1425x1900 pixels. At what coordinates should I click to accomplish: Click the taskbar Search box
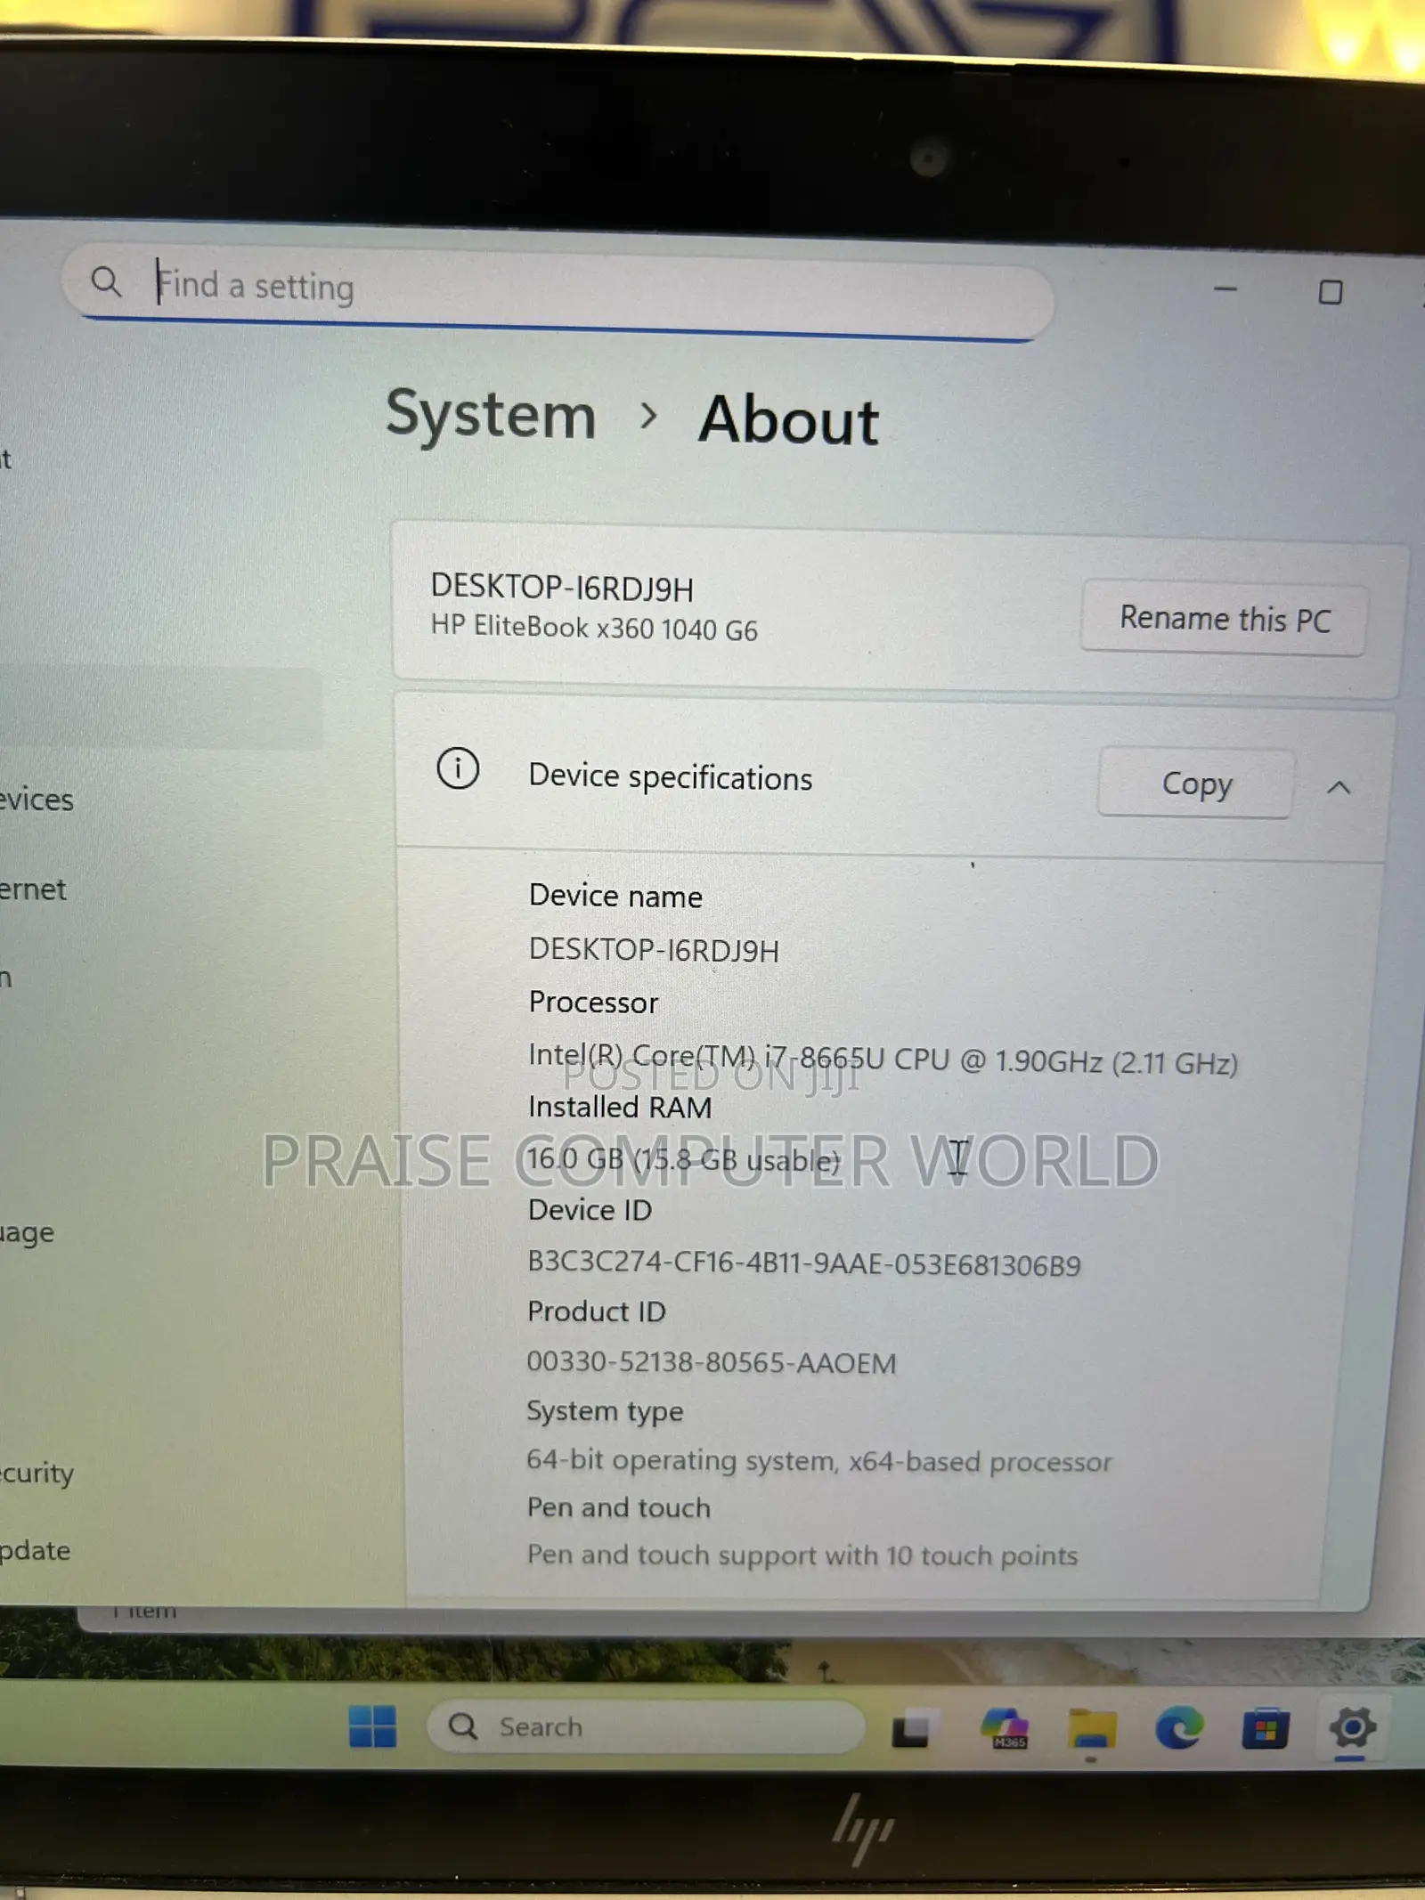pos(646,1727)
